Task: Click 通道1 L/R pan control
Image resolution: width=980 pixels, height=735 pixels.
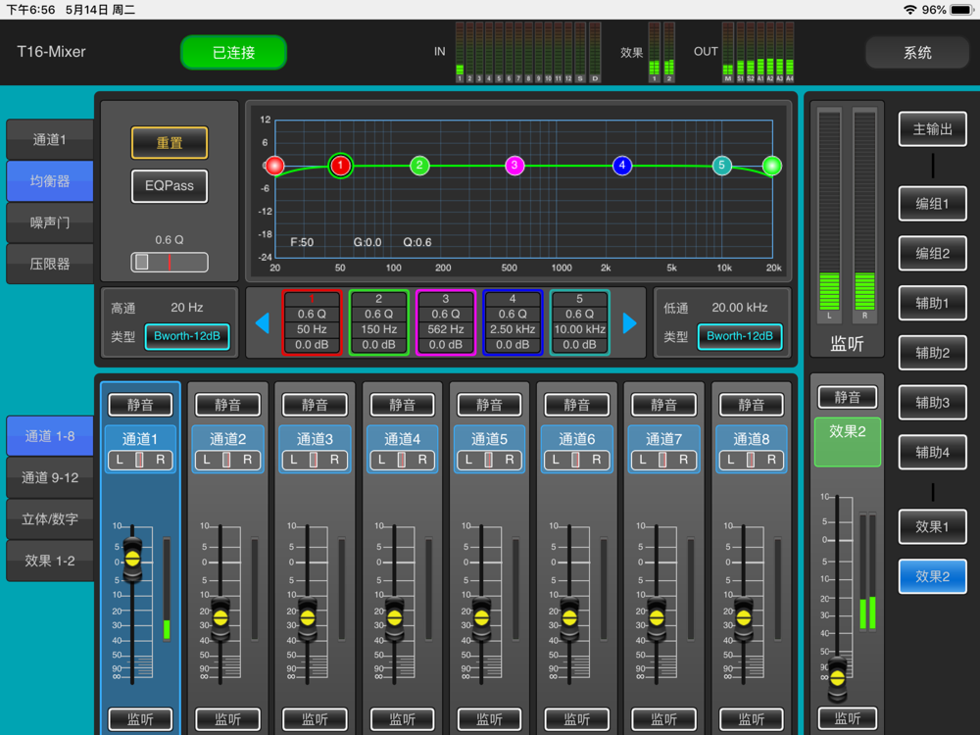Action: coord(140,460)
